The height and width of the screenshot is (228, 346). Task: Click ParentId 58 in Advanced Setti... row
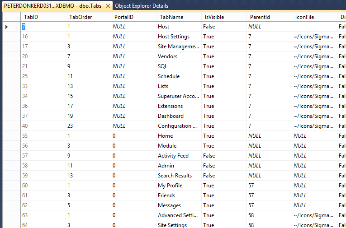pyautogui.click(x=269, y=215)
